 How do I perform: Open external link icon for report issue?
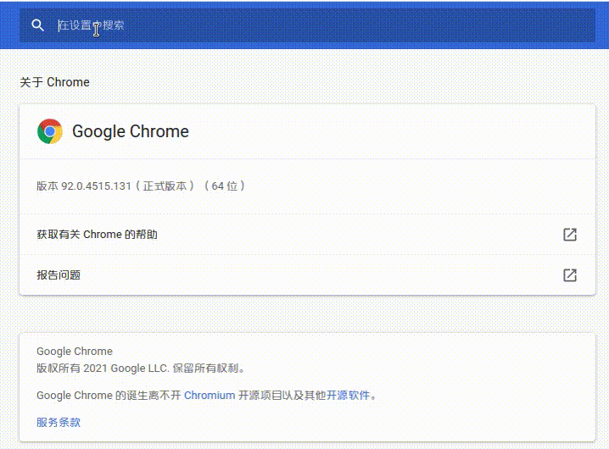tap(570, 275)
